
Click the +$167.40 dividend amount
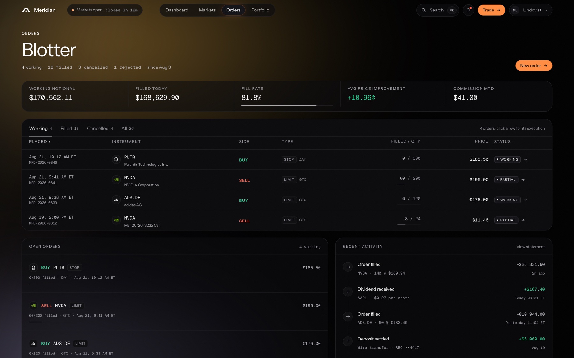click(534, 289)
